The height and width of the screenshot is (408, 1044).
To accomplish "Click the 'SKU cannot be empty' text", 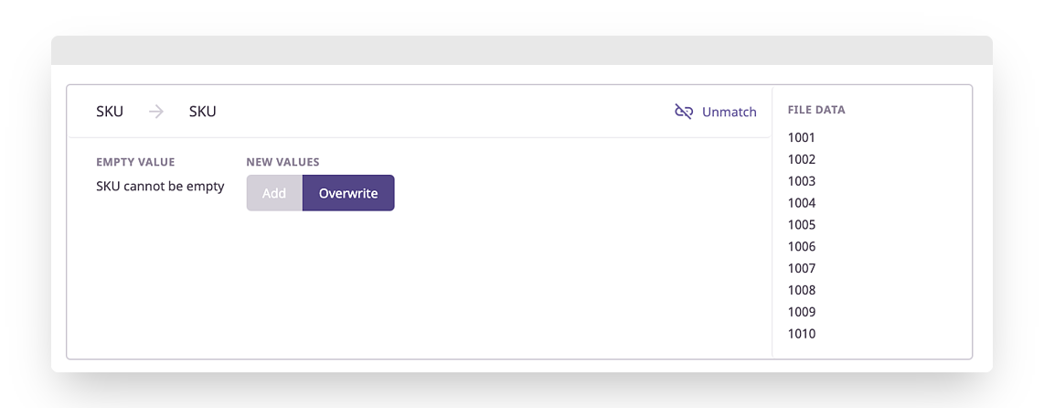I will (161, 186).
